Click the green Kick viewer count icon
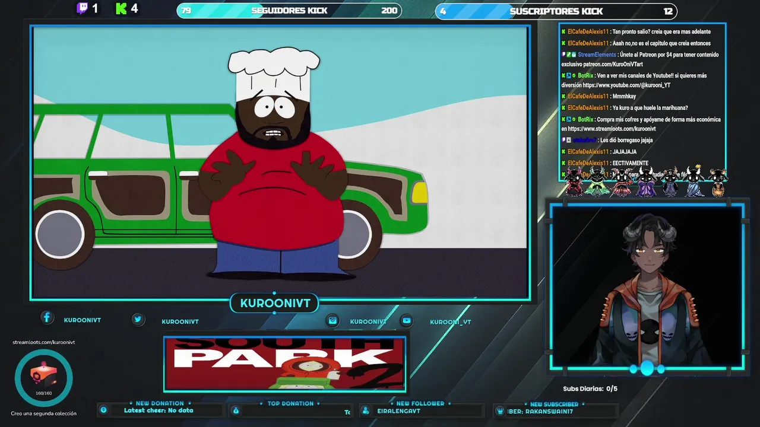760x427 pixels. (122, 8)
